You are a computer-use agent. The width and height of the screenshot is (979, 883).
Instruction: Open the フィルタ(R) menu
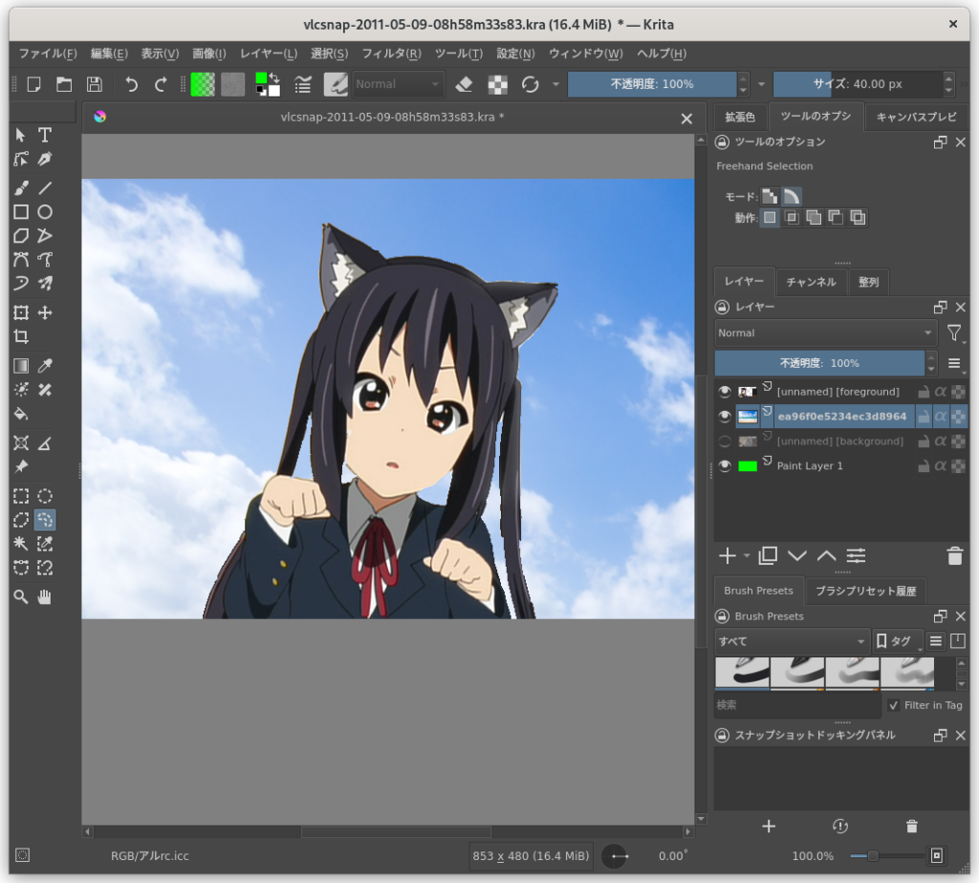click(391, 54)
